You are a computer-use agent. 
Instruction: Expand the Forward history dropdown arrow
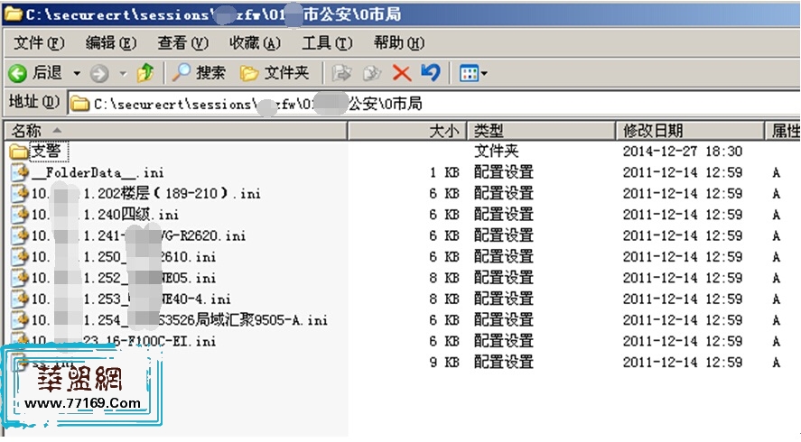click(123, 73)
